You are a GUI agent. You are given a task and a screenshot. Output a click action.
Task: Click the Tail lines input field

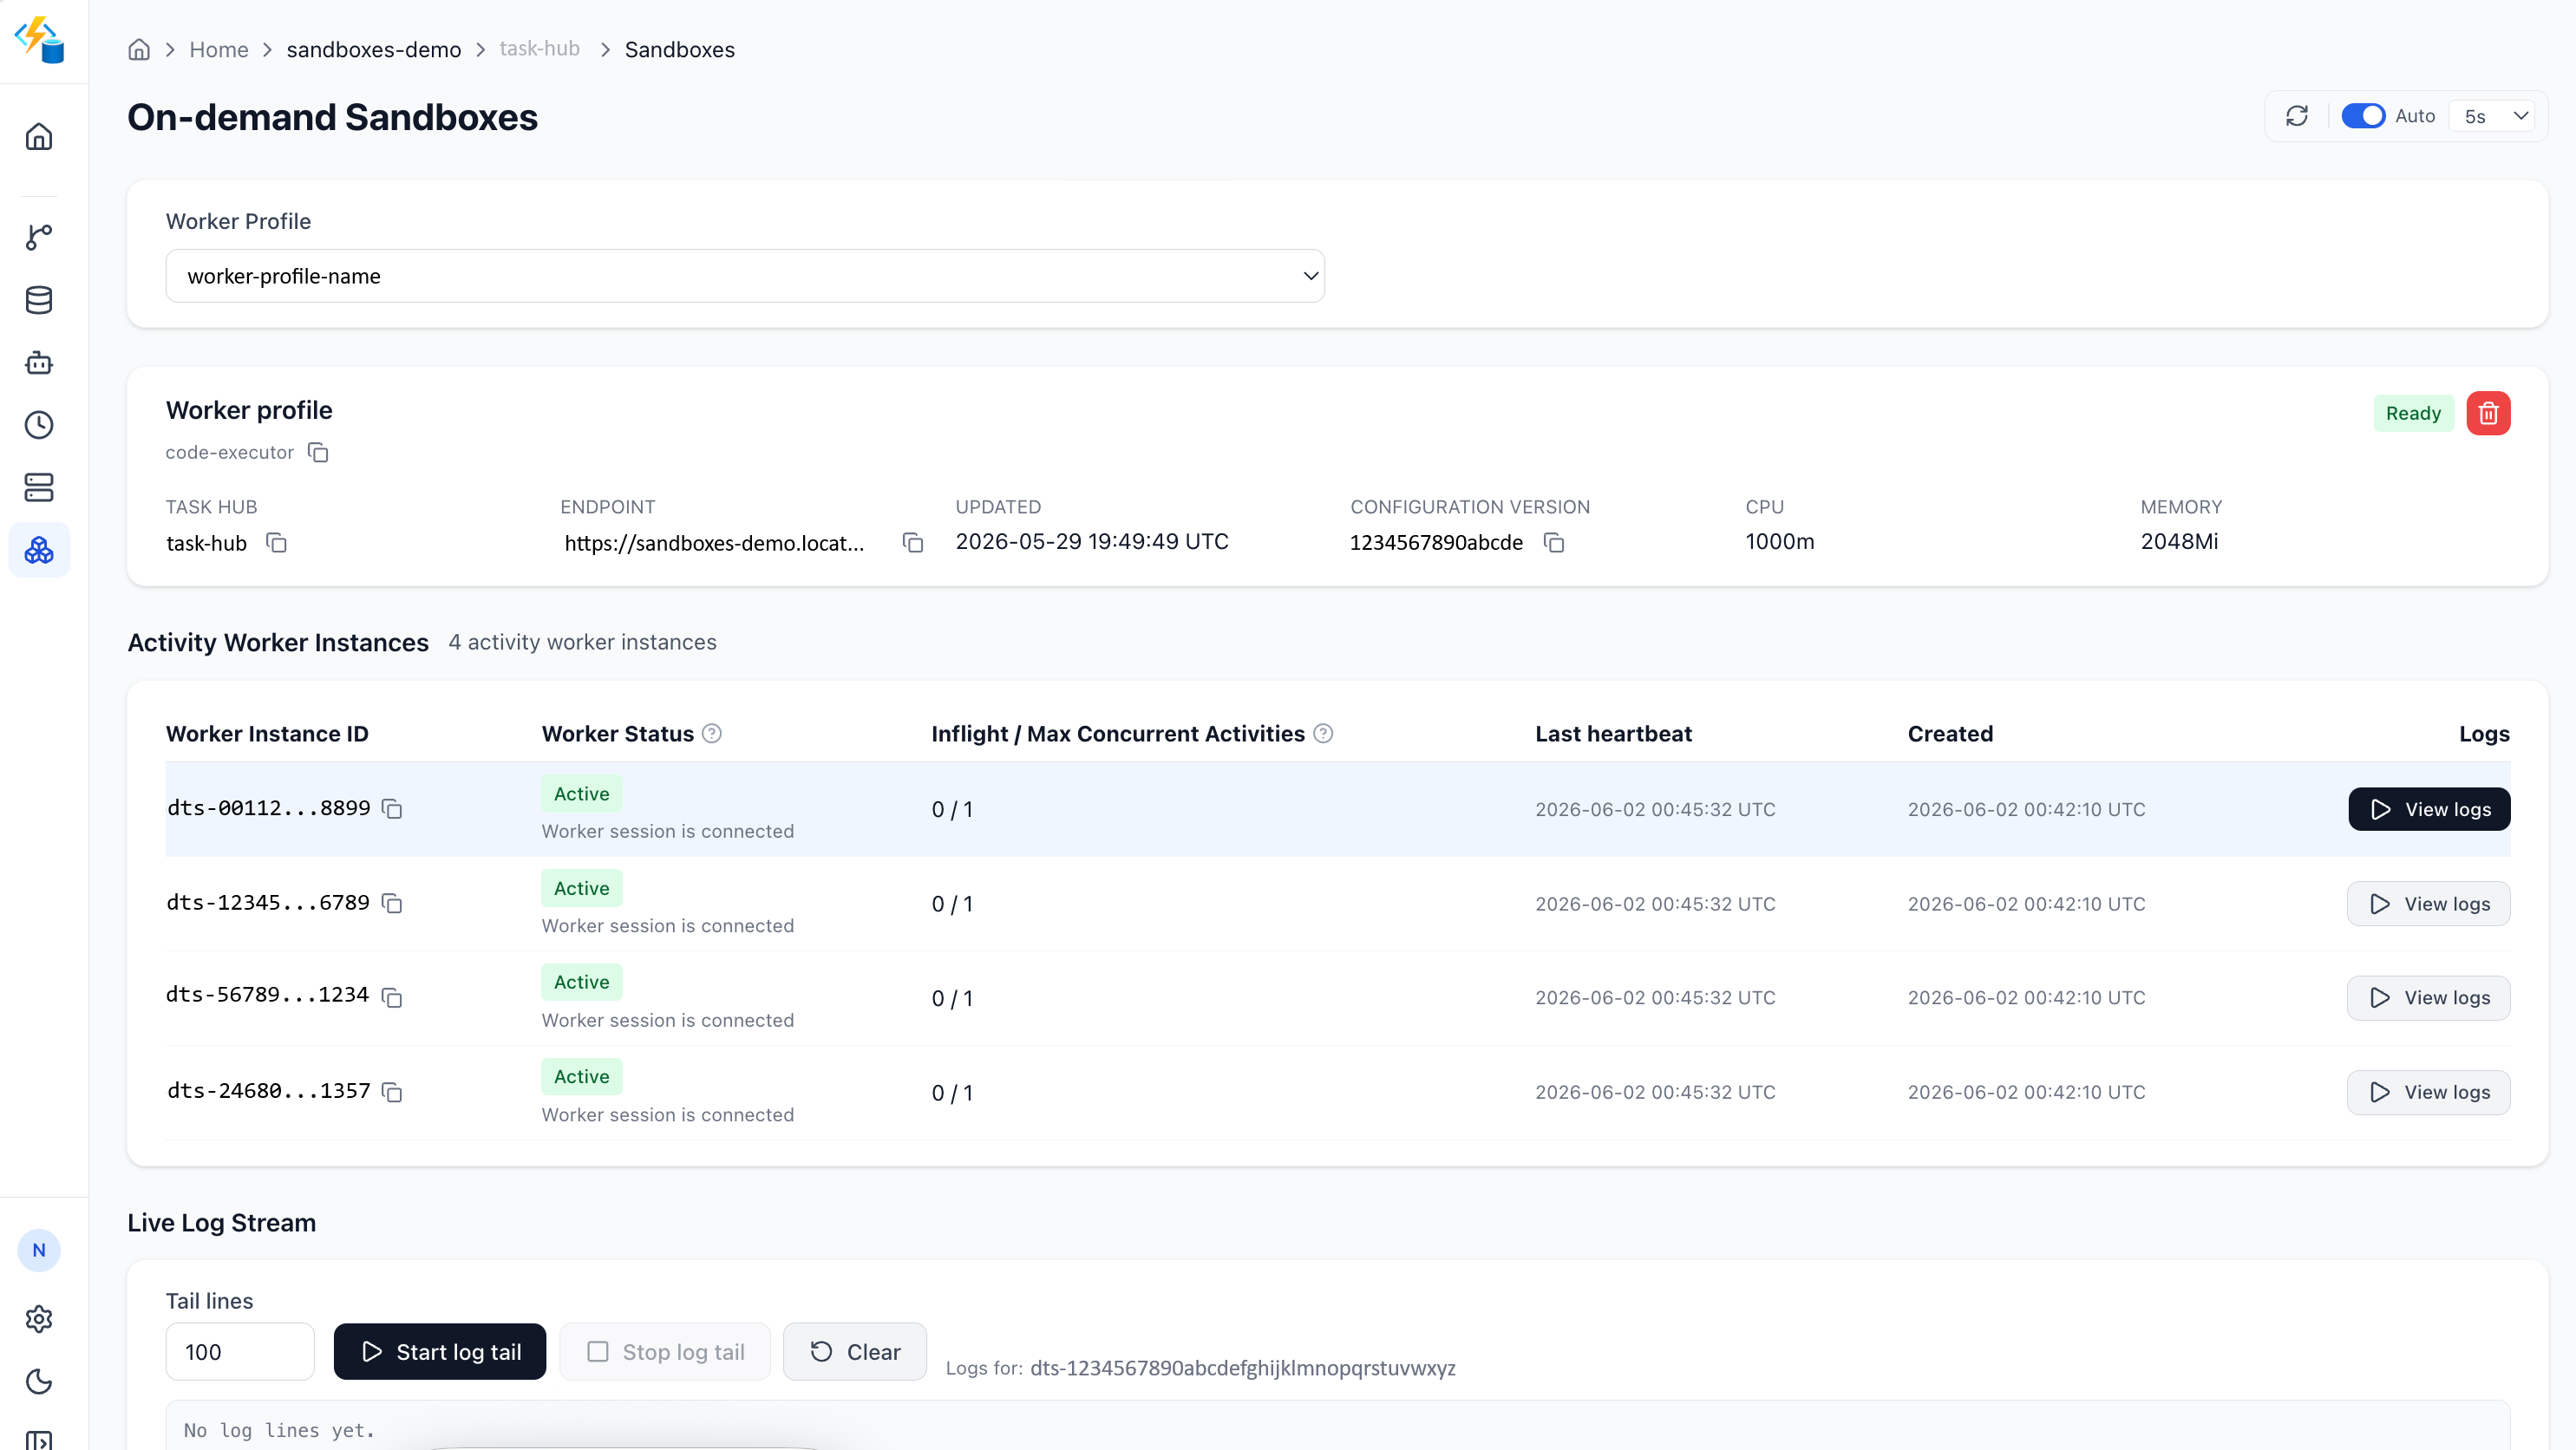pos(240,1352)
